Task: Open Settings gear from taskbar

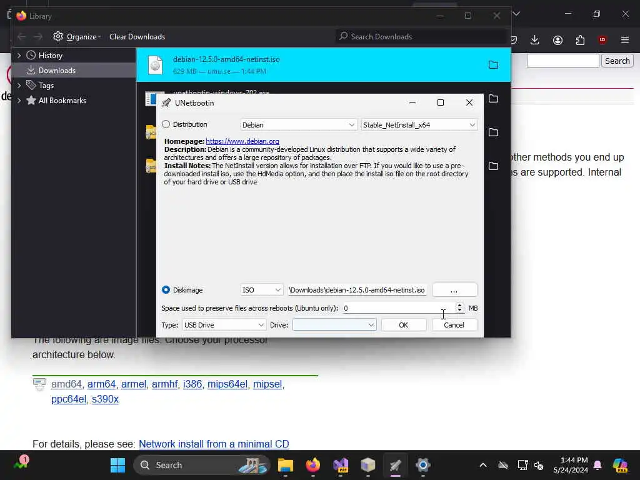Action: [423, 465]
